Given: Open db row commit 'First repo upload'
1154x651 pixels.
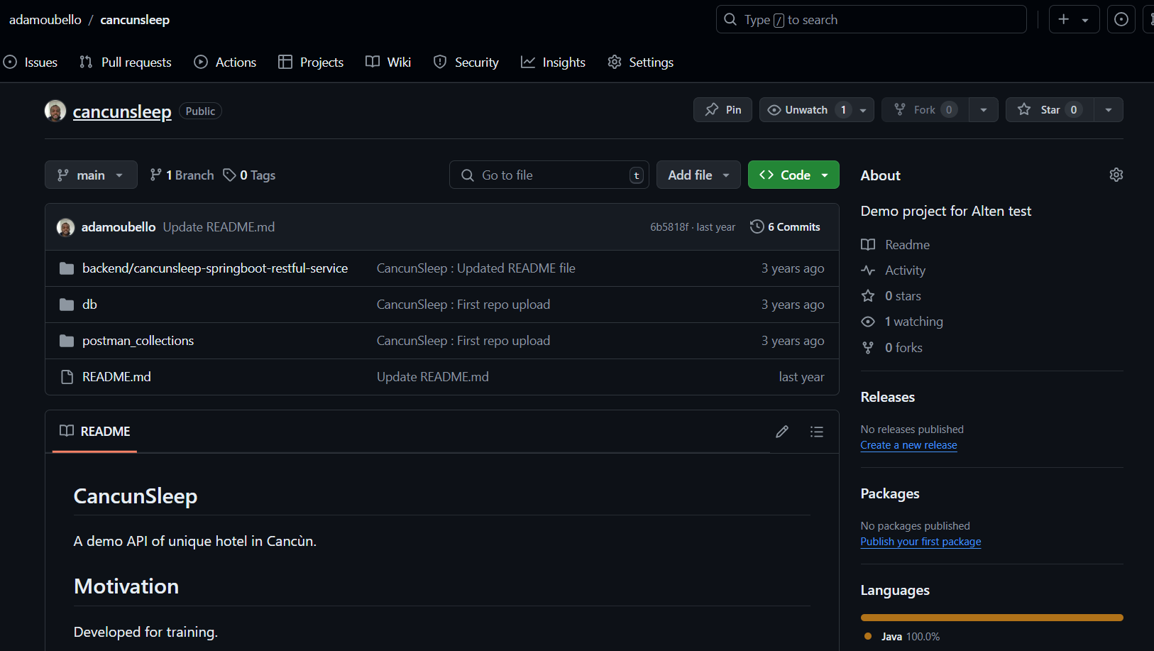Looking at the screenshot, I should tap(463, 305).
